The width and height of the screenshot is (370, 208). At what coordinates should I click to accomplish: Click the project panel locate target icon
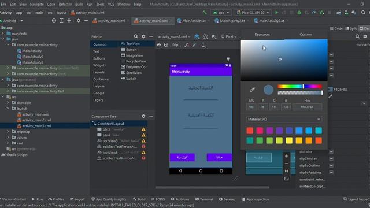[x=54, y=21]
